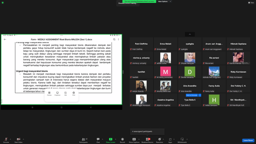256x144 pixels.
Task: Open the View Options dropdown
Action: click(x=164, y=2)
